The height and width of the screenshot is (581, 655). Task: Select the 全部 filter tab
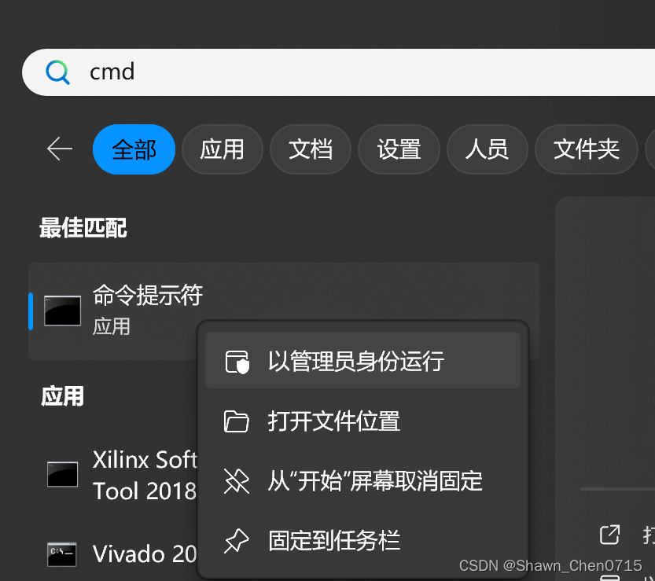134,149
